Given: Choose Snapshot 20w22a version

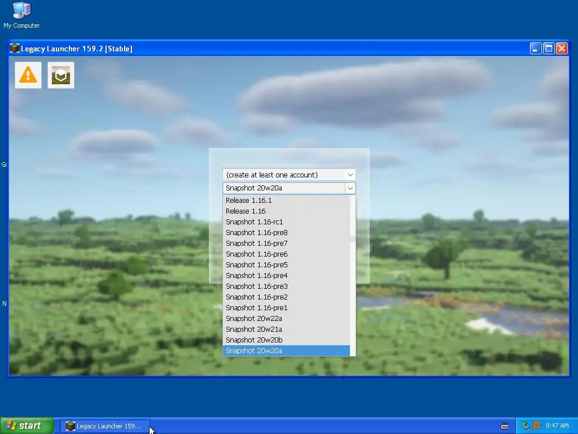Looking at the screenshot, I should point(286,318).
